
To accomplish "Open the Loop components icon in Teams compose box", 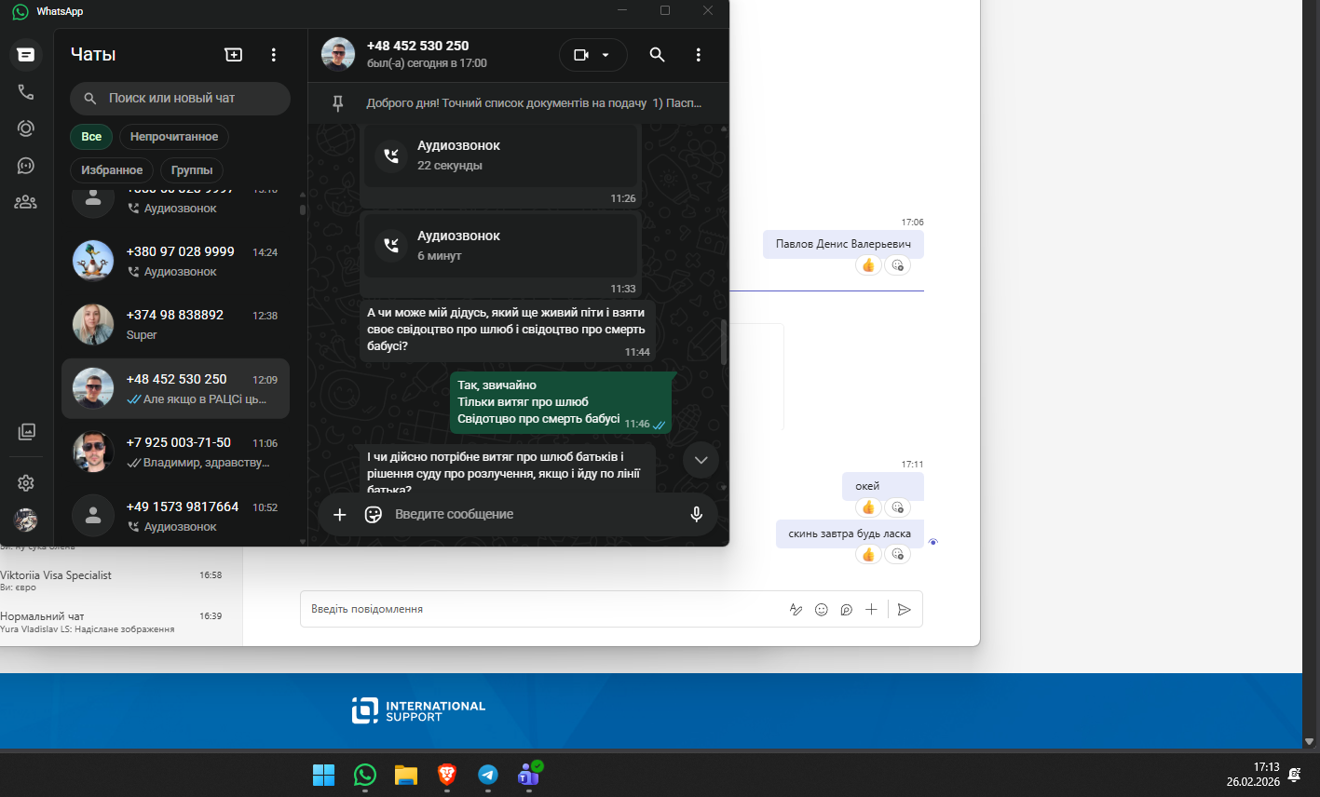I will [x=846, y=610].
